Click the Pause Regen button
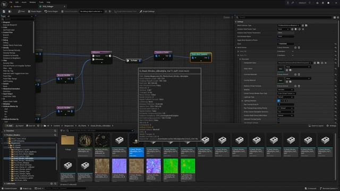340x191 pixels. [35, 12]
